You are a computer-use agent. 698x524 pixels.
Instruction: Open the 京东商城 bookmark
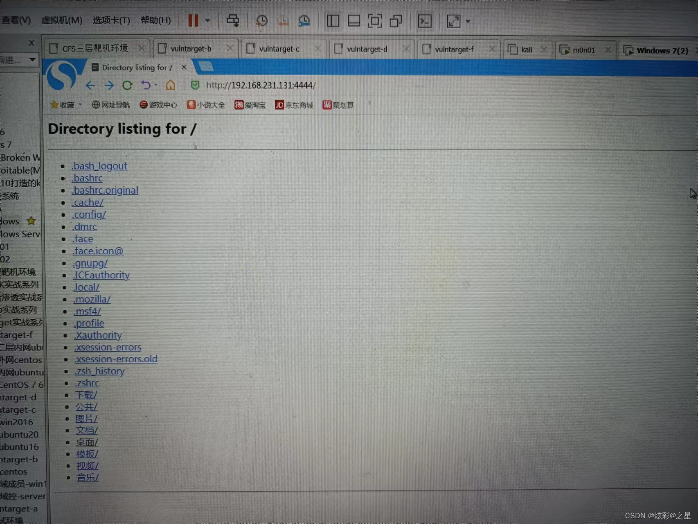coord(294,105)
